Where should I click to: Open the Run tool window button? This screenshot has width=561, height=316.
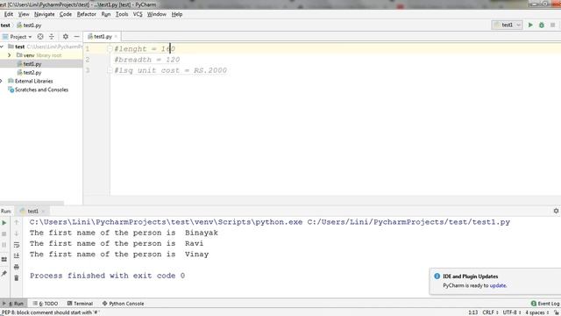coord(13,304)
